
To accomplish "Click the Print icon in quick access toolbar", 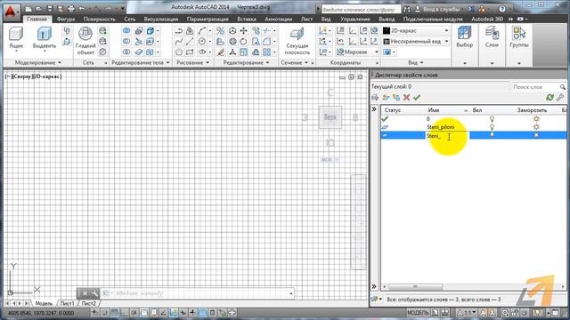I will click(71, 9).
